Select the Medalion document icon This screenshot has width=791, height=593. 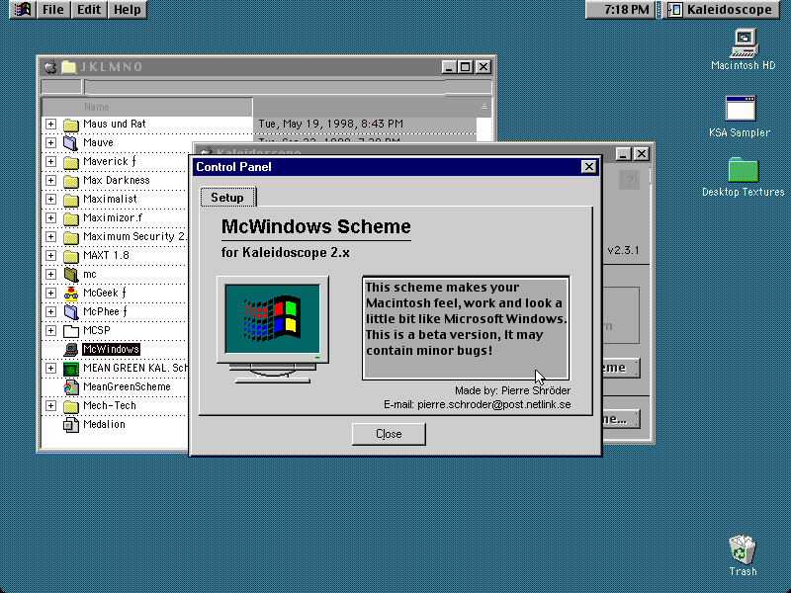tap(71, 425)
